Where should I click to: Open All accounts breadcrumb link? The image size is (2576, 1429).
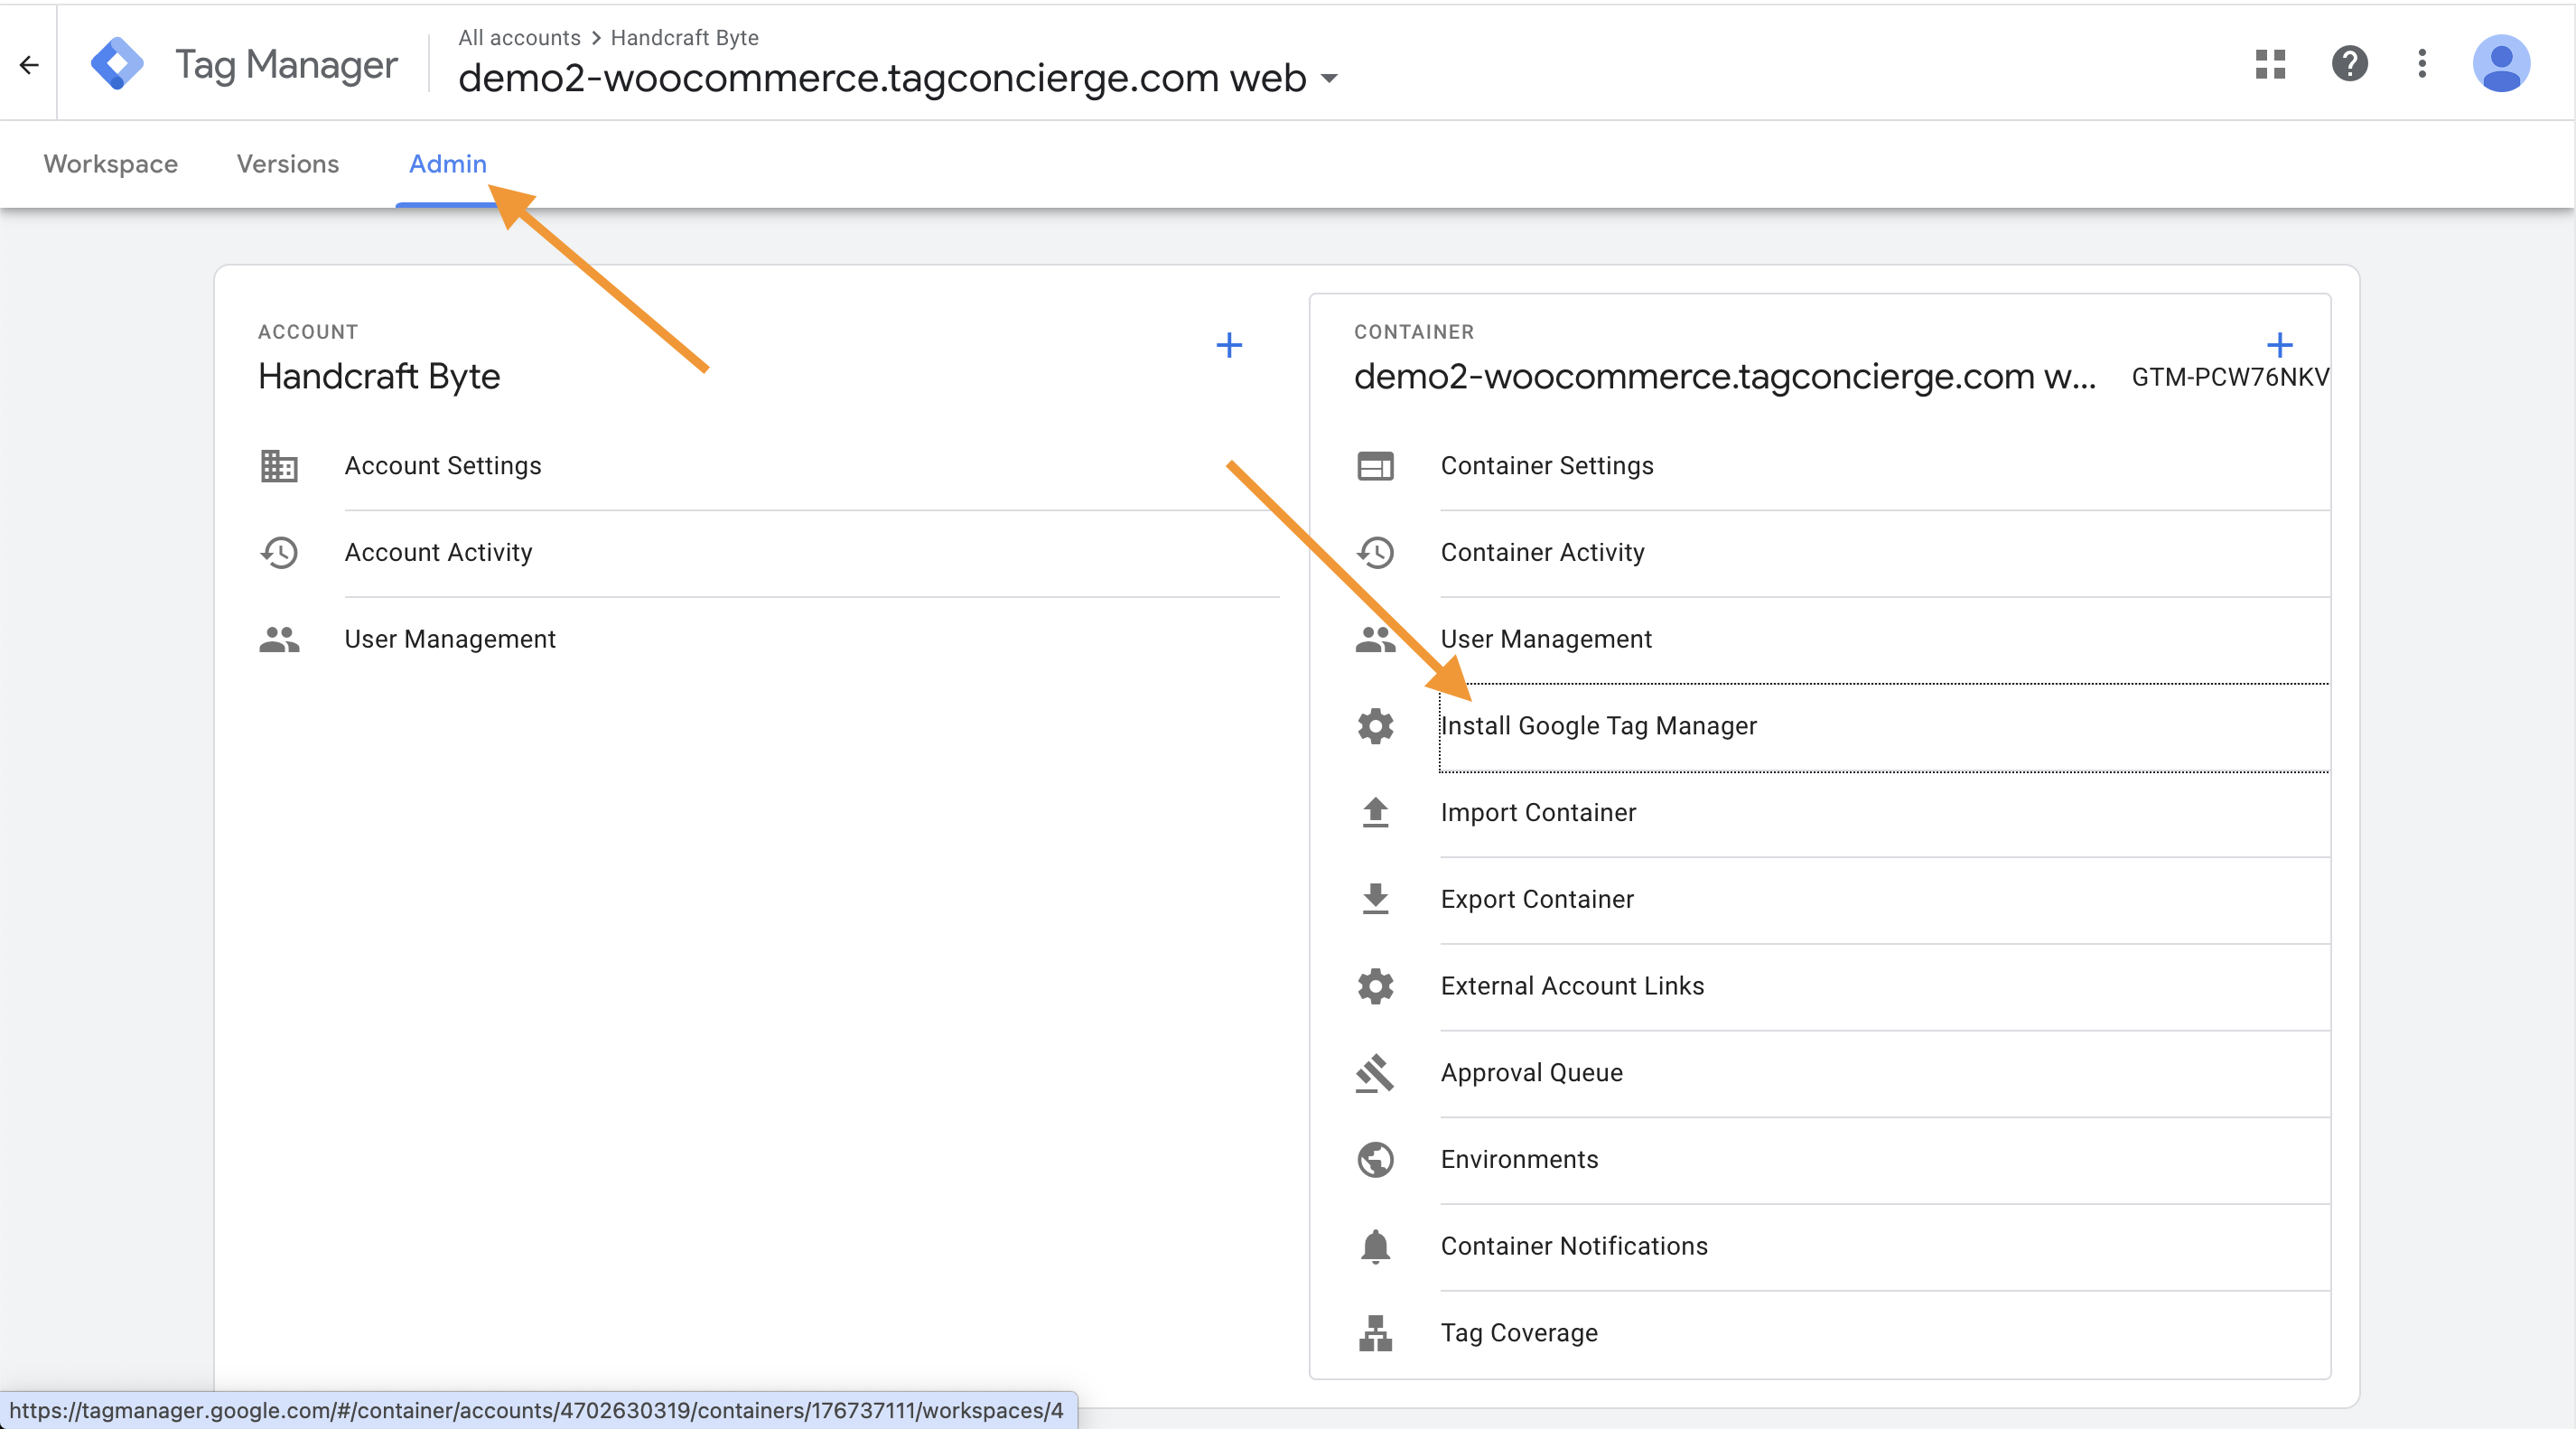(519, 38)
